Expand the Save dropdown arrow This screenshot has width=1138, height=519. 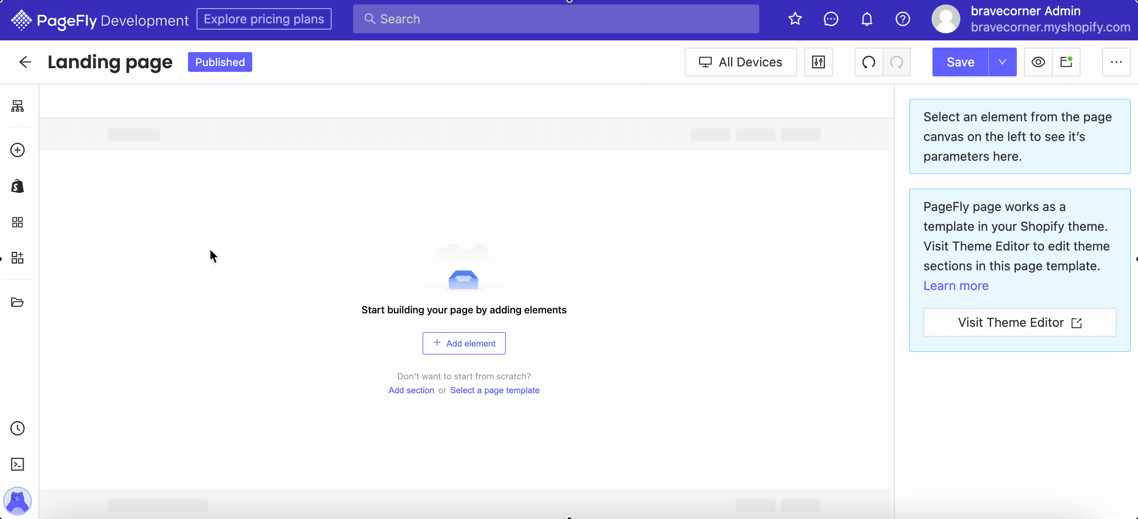(x=1002, y=62)
